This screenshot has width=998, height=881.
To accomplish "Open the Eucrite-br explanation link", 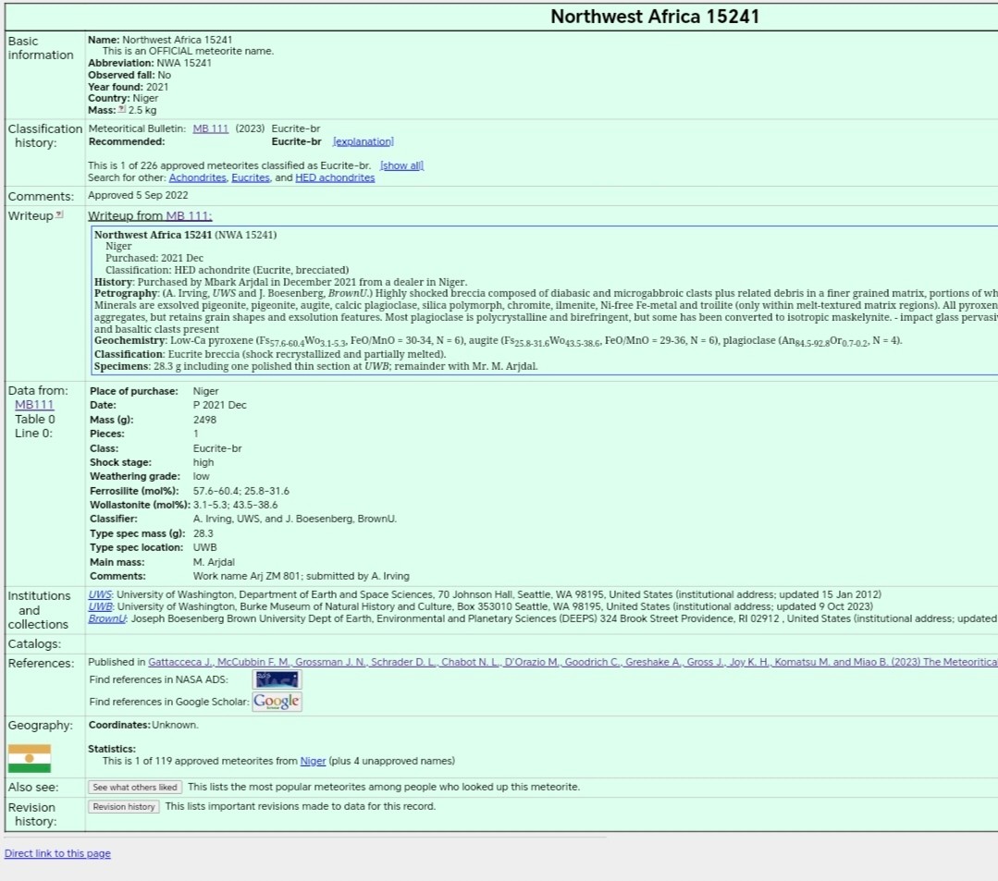I will click(363, 141).
